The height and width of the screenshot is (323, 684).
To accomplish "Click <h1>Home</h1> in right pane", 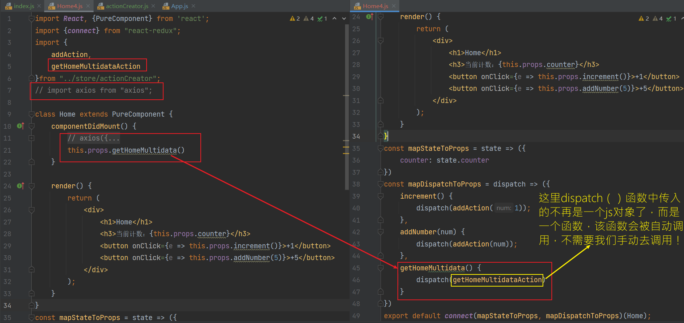I will click(475, 53).
